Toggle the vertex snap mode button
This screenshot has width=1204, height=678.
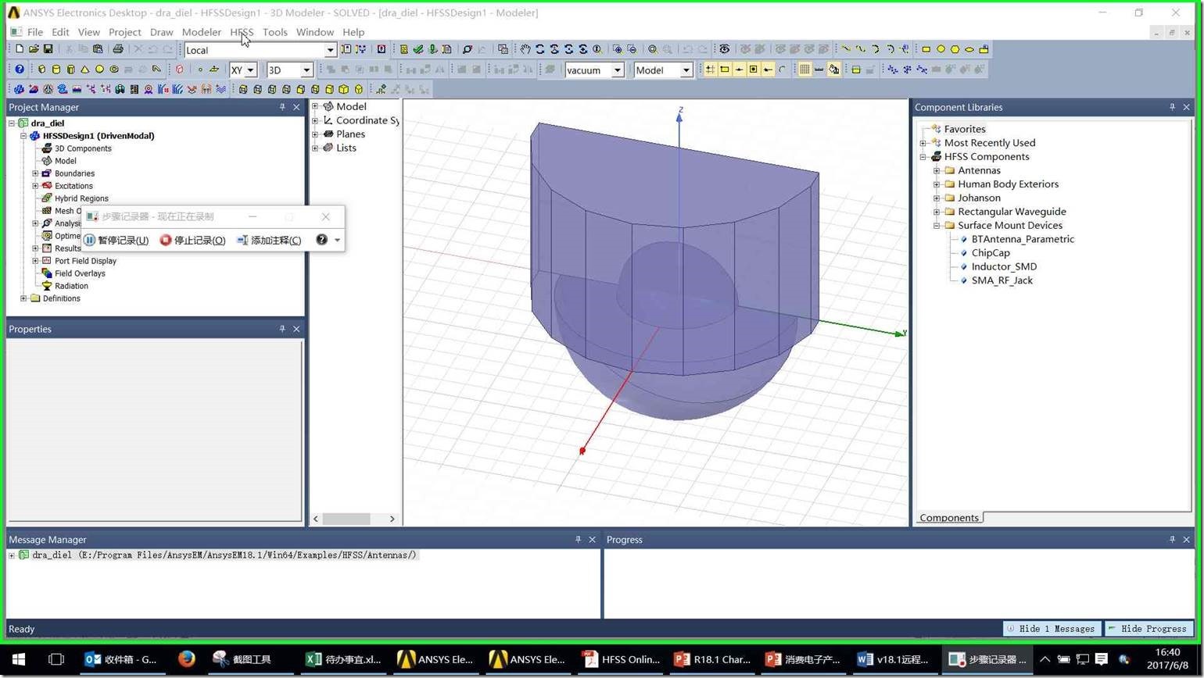(x=725, y=70)
